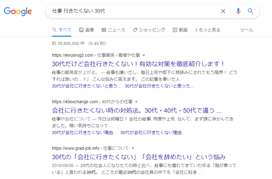Follow sitelink 50代が会社に行きたくない理由...
272x179 pixels.
pyautogui.click(x=153, y=133)
